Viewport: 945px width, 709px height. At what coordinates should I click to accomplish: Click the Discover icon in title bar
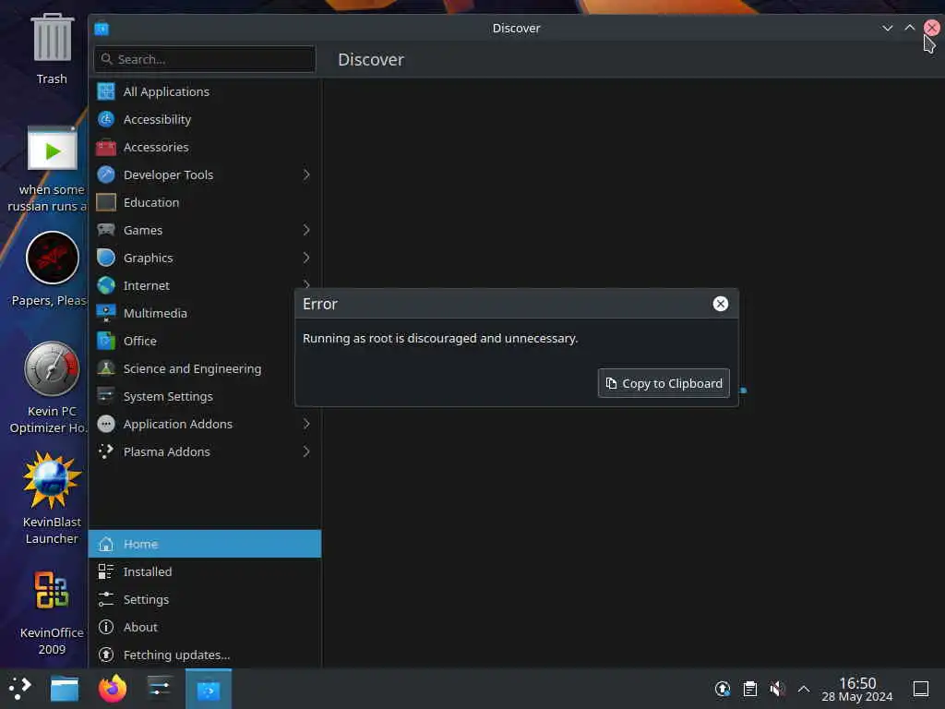click(x=102, y=29)
